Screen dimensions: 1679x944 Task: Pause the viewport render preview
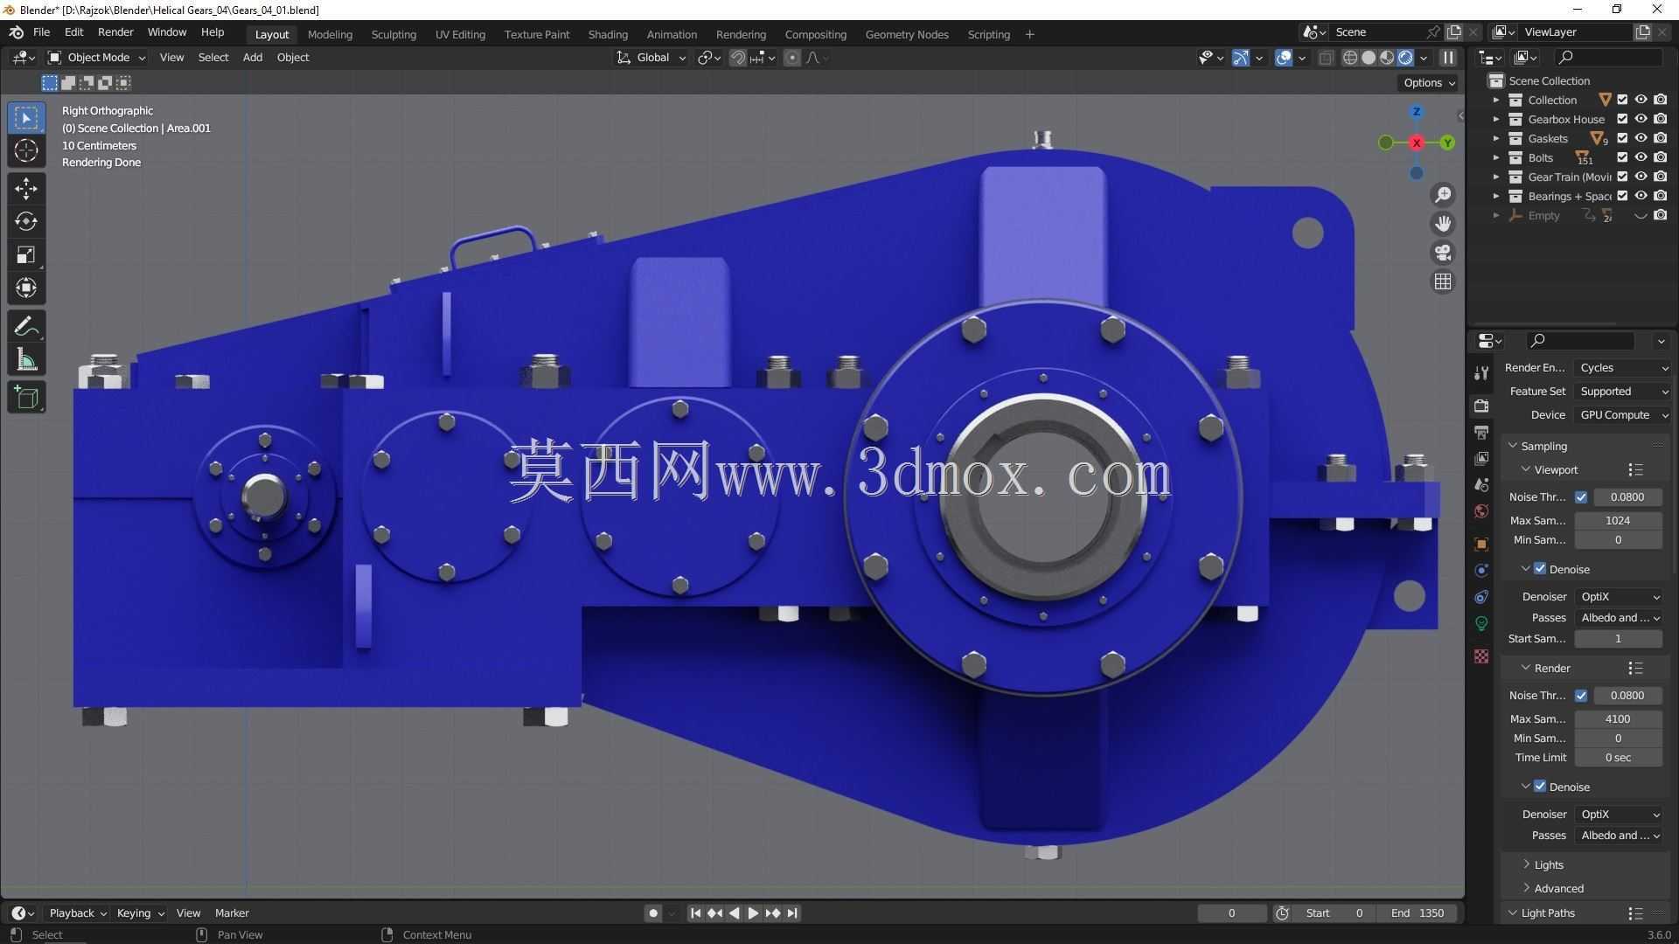click(1448, 58)
